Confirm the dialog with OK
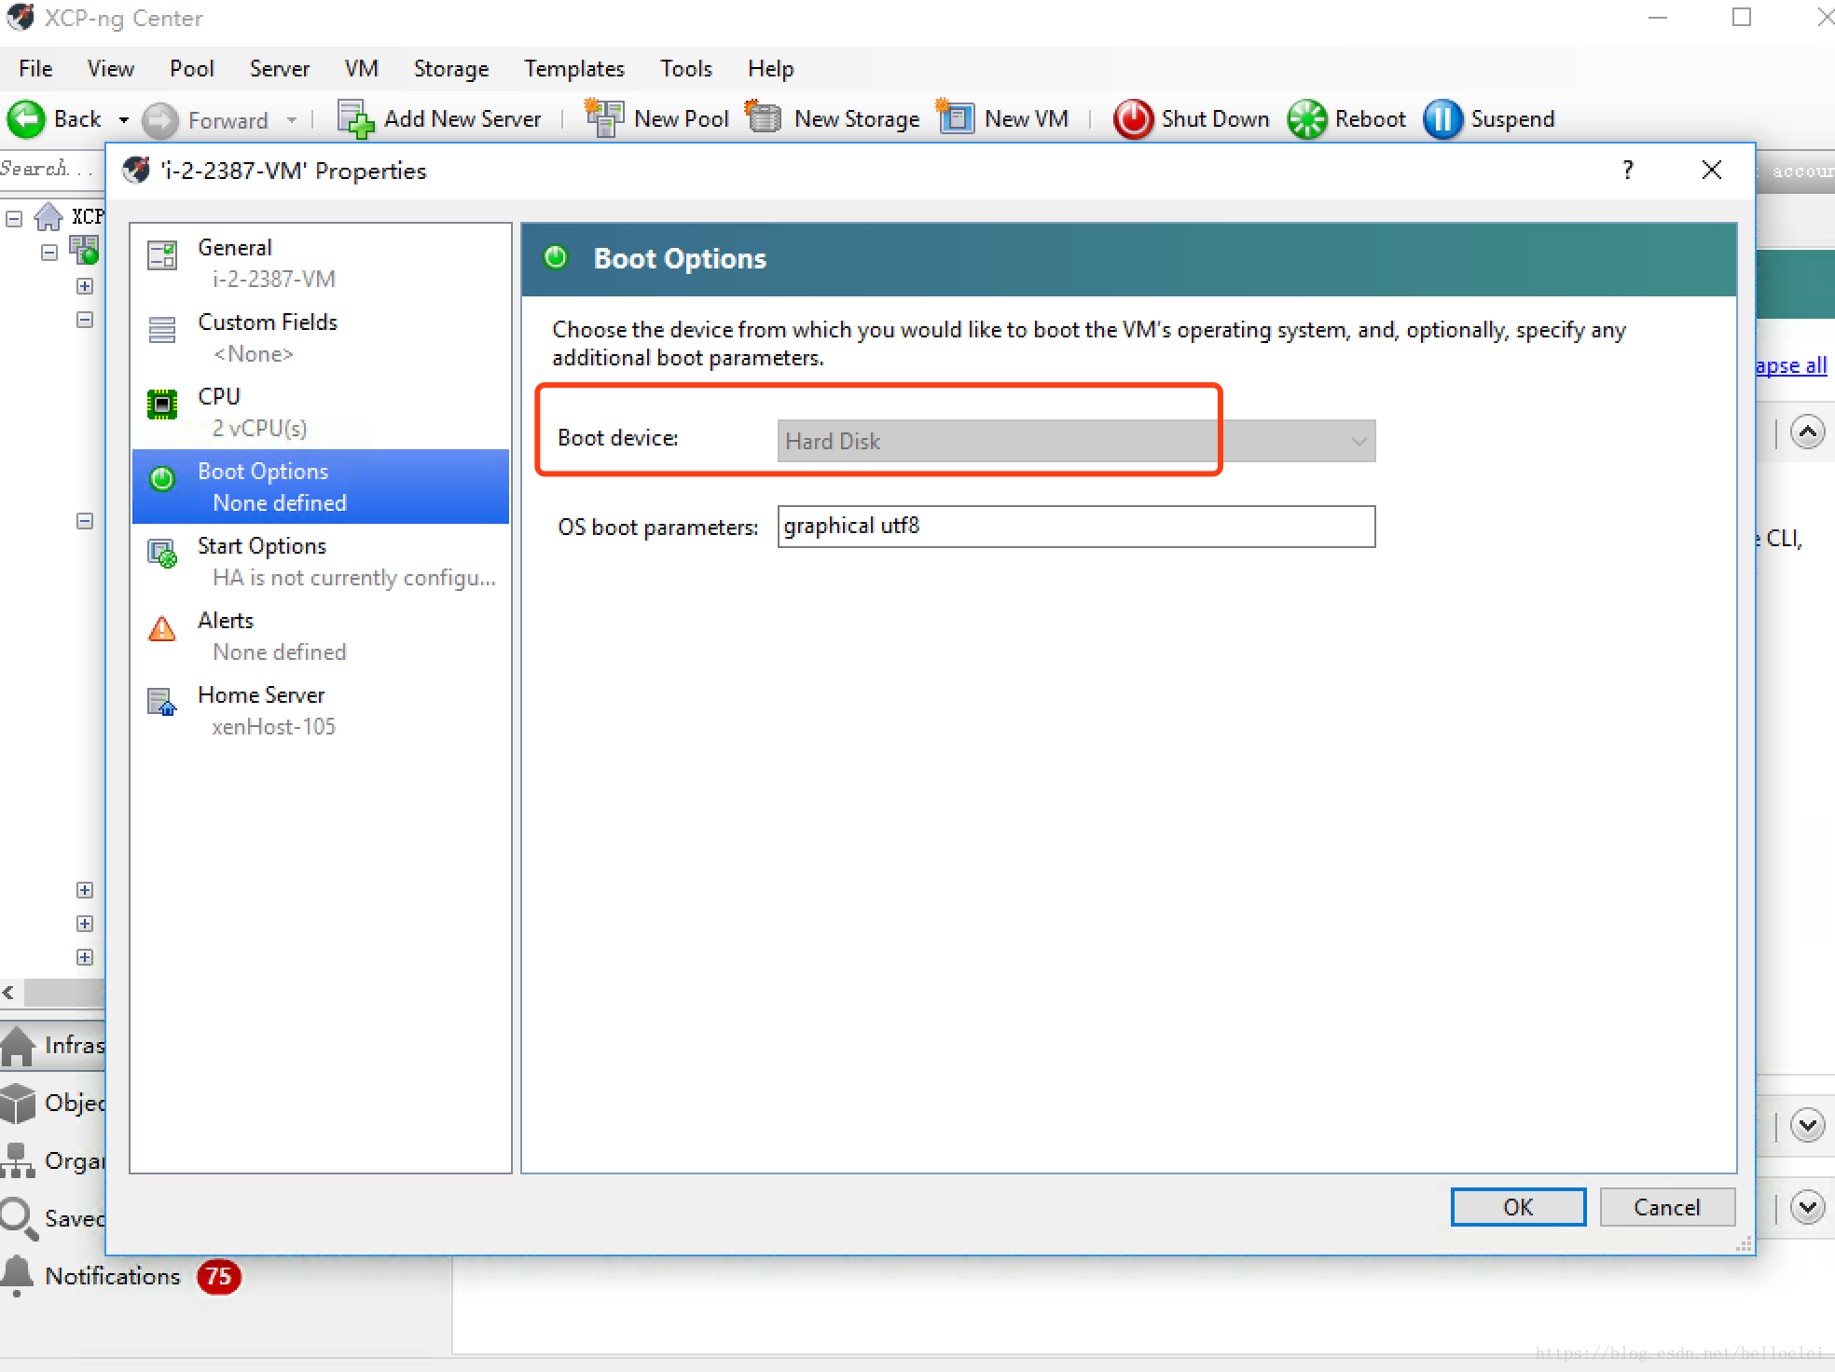This screenshot has height=1372, width=1835. click(1518, 1207)
